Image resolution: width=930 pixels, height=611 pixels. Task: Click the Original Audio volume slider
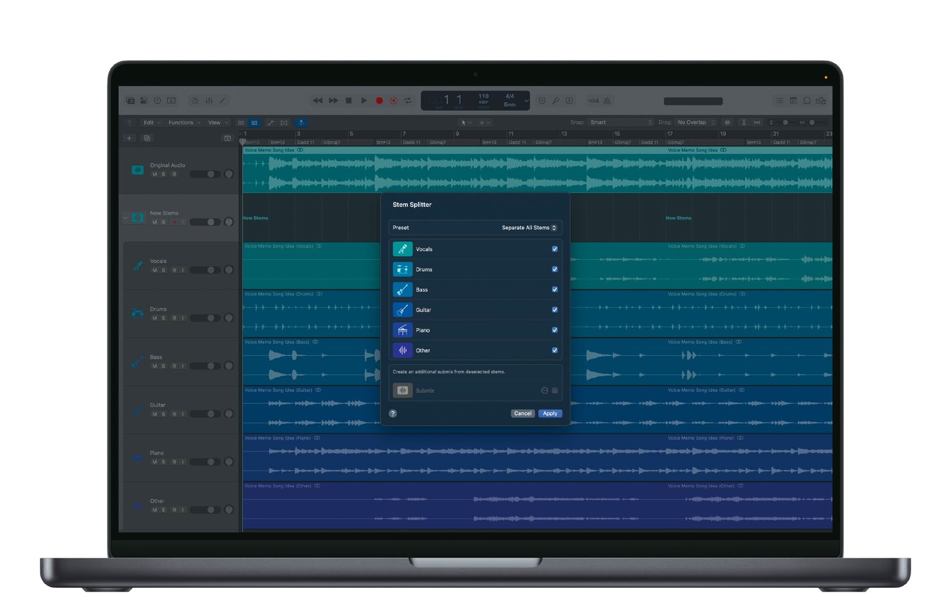click(x=205, y=174)
